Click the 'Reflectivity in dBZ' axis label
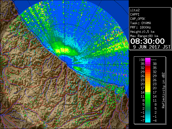The height and width of the screenshot is (129, 172). [163, 90]
